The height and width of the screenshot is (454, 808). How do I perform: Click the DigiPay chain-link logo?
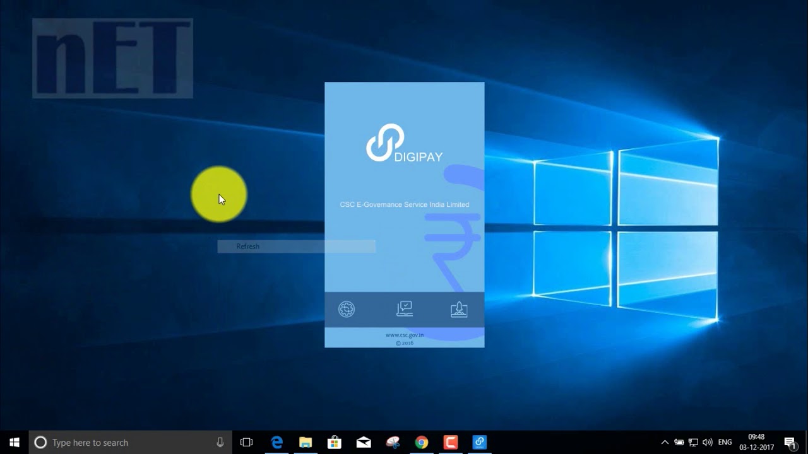click(x=384, y=143)
